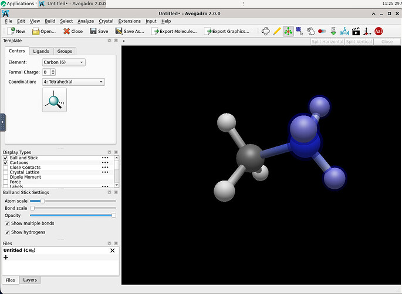The image size is (402, 294).
Task: Open the Analyze menu
Action: pos(86,21)
